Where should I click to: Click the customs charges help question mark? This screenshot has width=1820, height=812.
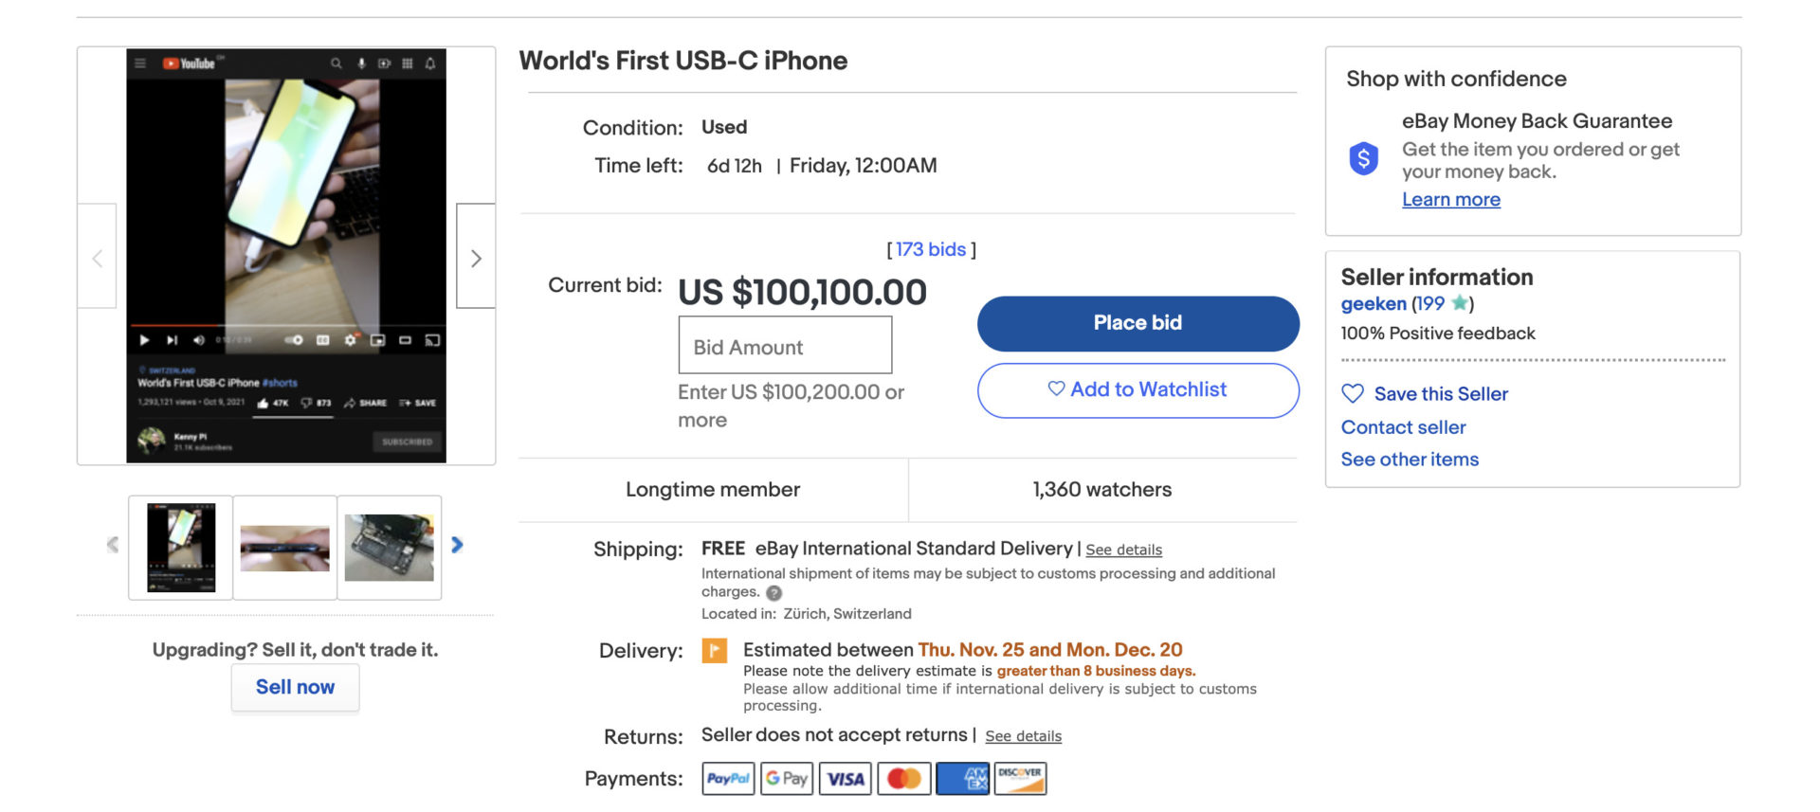(774, 593)
